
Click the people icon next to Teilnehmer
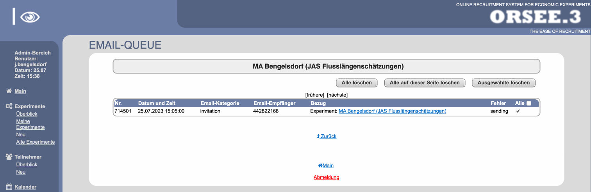(9, 157)
